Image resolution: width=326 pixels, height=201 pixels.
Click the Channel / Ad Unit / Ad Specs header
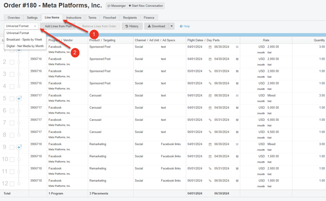[x=155, y=40]
